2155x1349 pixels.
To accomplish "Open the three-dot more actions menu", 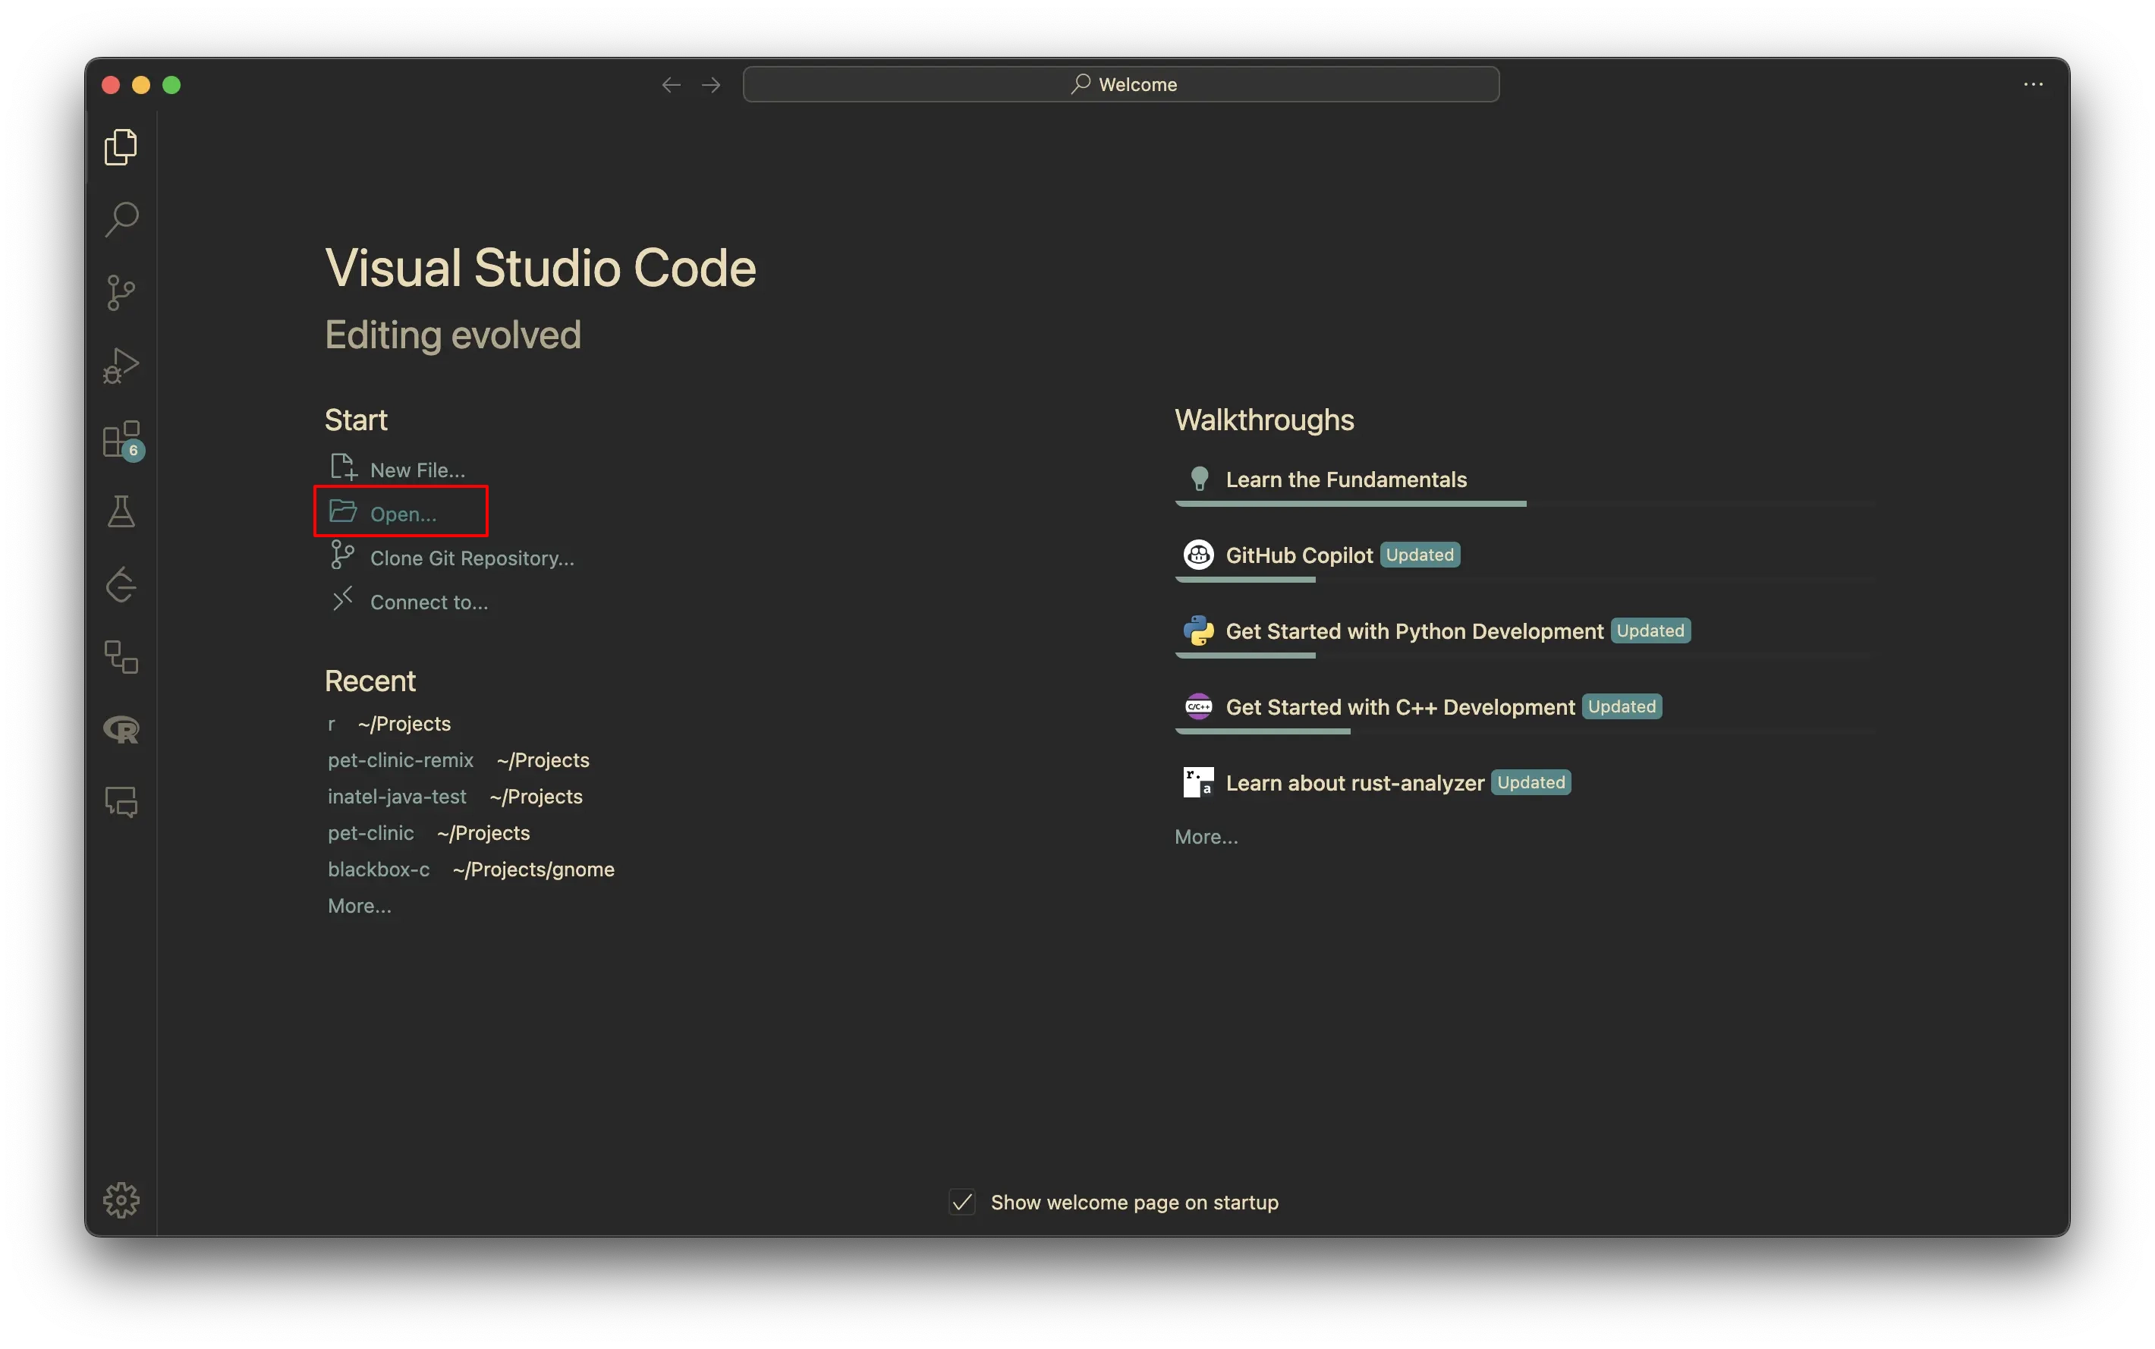I will (2033, 85).
